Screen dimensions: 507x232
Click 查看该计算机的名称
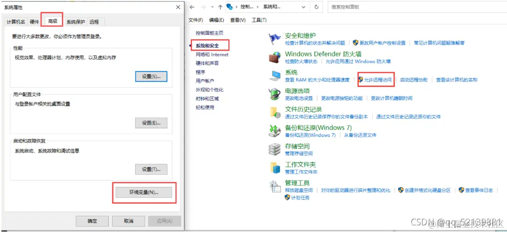456,80
